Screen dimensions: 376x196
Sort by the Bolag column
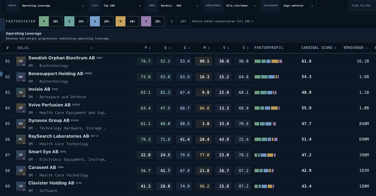tap(55, 48)
